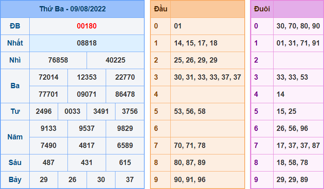Select the Sáu prize number 431
The width and height of the screenshot is (324, 189).
click(87, 163)
